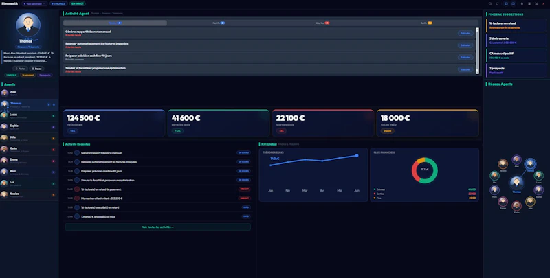This screenshot has height=278, width=550.
Task: Click the Alex node in Réseau Agents
Action: (x=516, y=160)
